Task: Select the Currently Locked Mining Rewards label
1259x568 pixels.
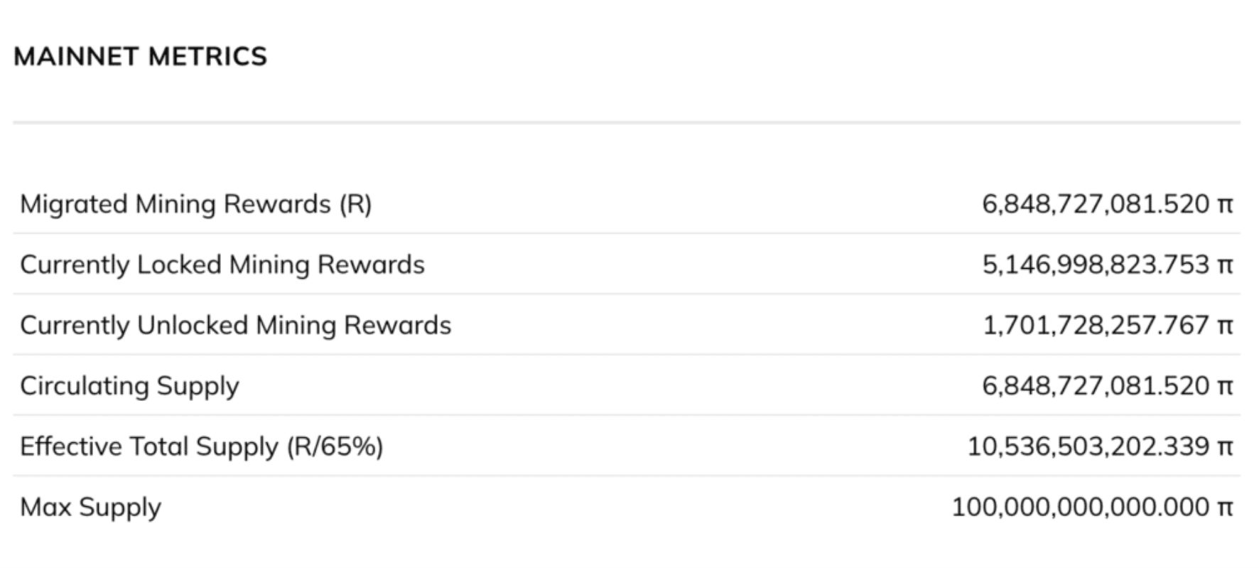Action: pos(222,264)
